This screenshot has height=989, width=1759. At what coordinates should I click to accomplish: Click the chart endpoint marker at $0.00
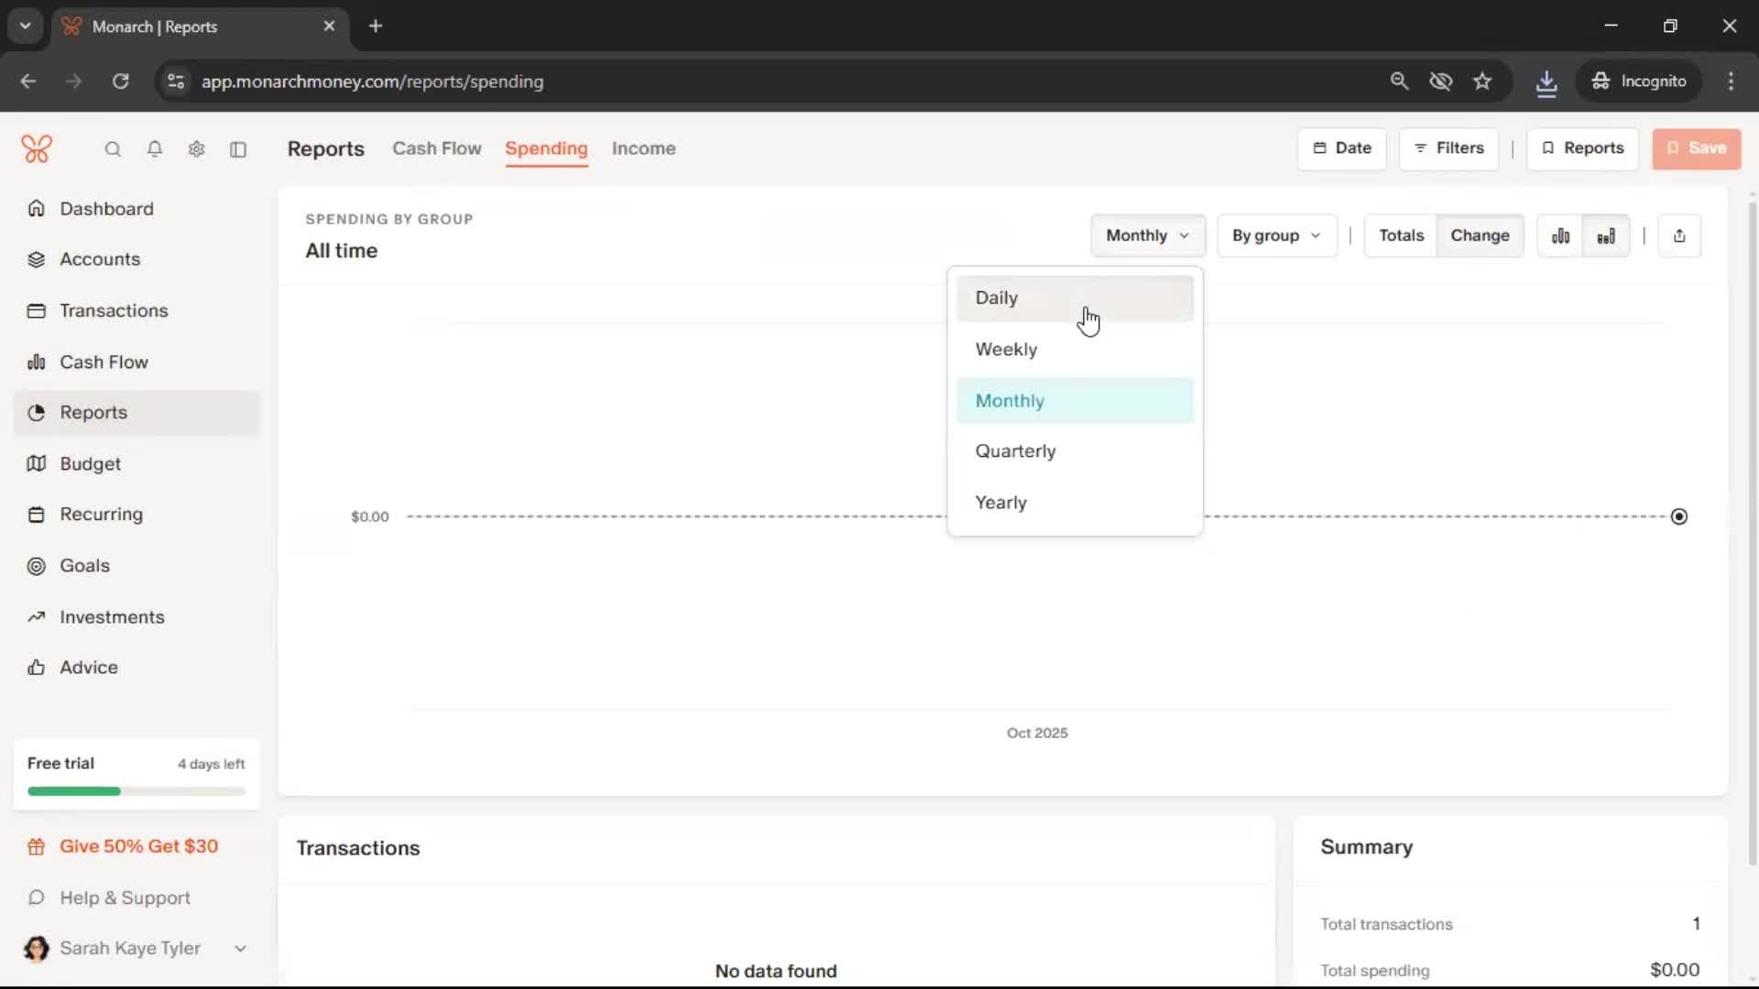click(1678, 517)
